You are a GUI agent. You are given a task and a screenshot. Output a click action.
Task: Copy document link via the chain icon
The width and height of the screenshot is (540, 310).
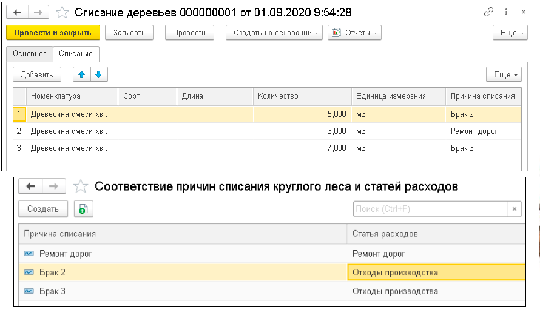[x=488, y=12]
